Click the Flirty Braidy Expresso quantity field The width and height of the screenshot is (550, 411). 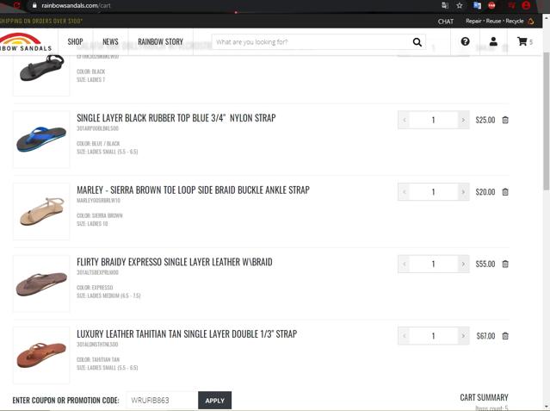point(434,265)
